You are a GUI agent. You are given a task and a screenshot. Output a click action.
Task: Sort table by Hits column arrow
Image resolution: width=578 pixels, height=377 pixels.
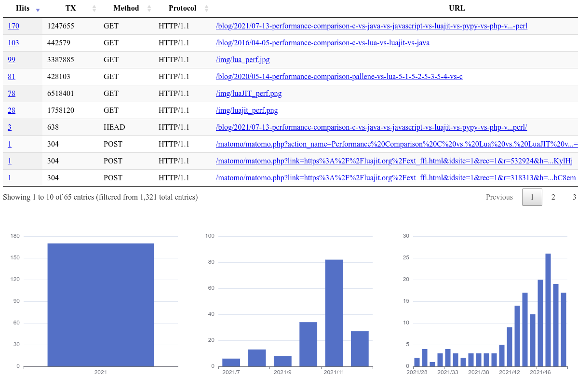pyautogui.click(x=38, y=9)
